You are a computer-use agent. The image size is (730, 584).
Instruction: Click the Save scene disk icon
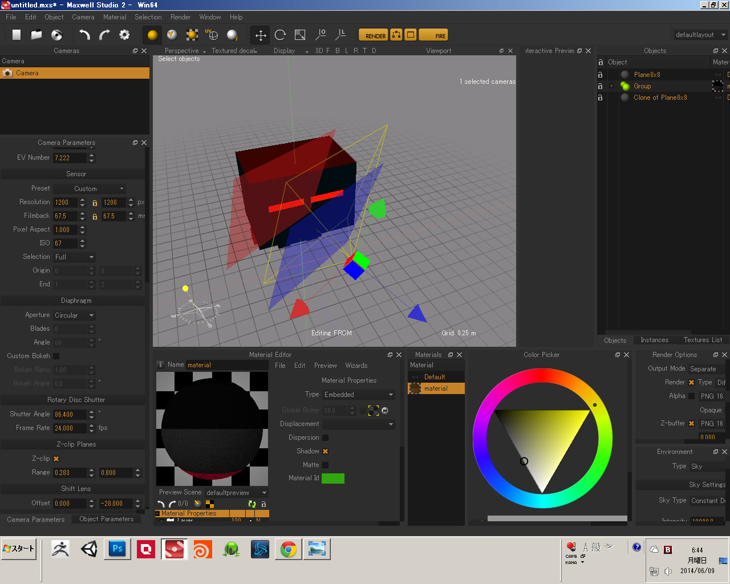(x=56, y=35)
